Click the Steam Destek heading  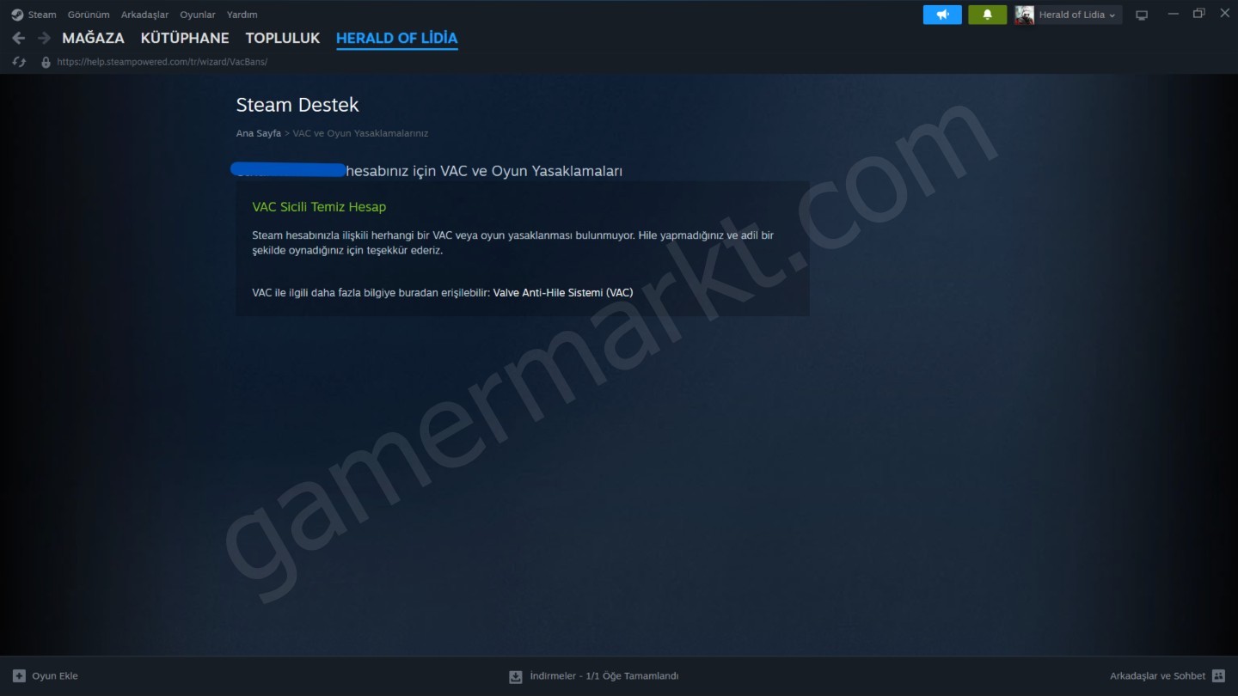click(297, 105)
